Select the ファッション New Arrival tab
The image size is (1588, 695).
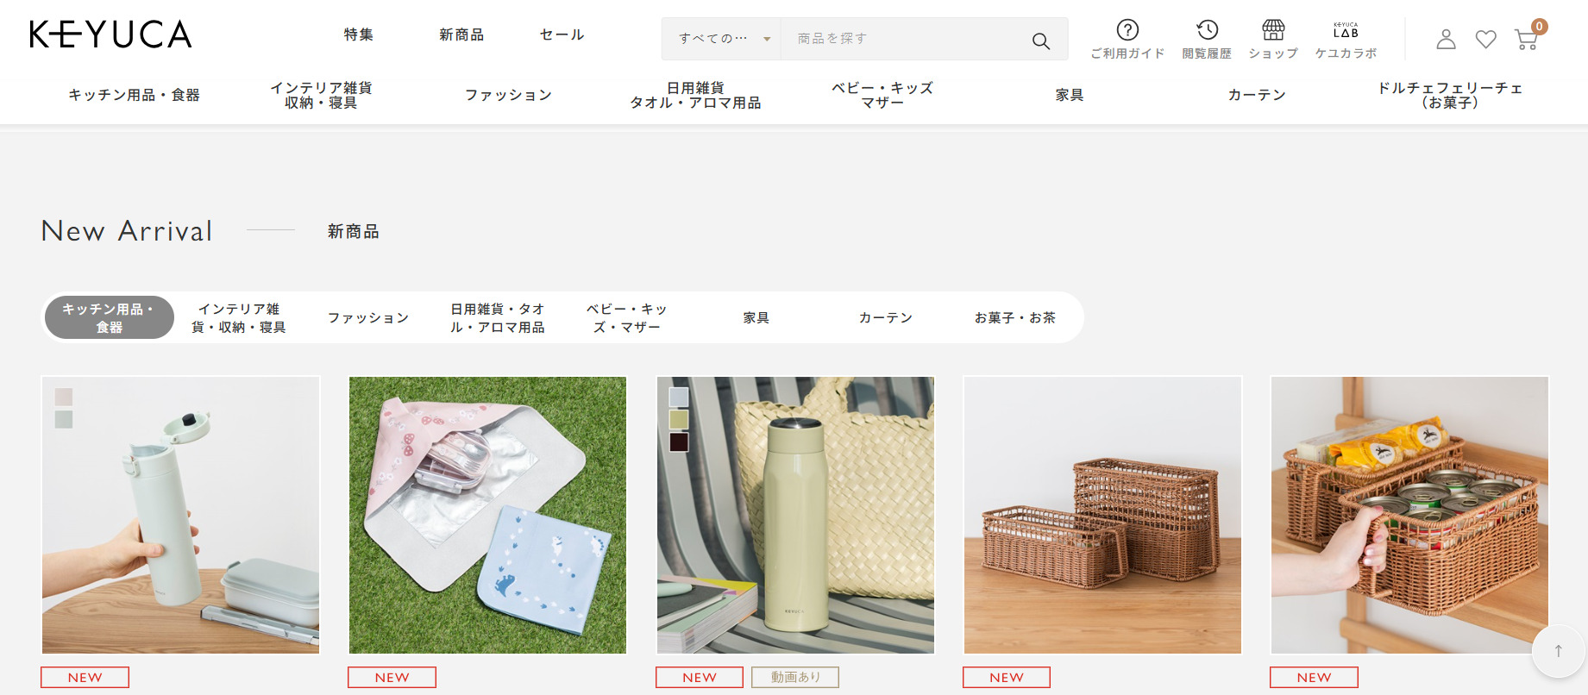point(368,317)
